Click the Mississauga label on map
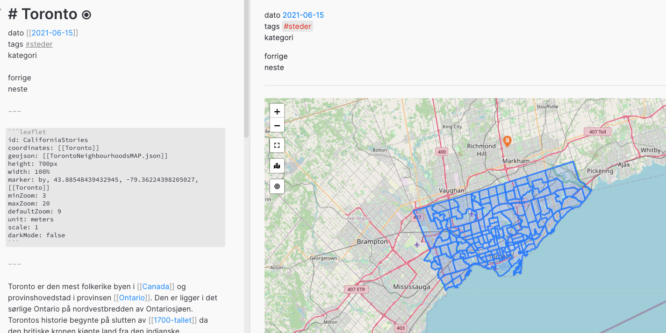 pos(411,287)
